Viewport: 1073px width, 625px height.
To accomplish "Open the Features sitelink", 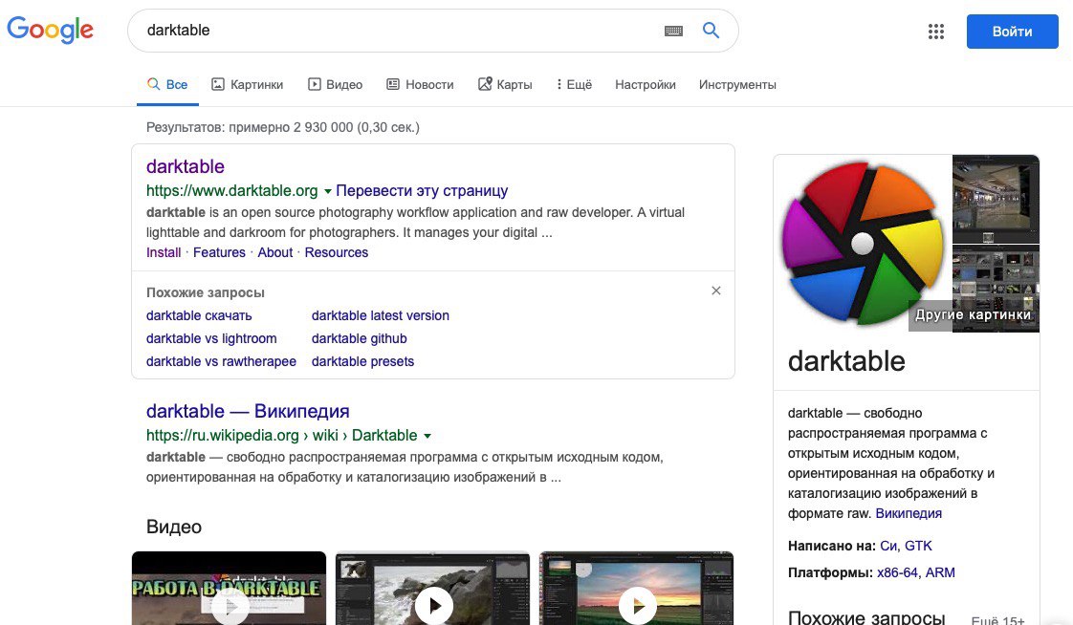I will [219, 252].
